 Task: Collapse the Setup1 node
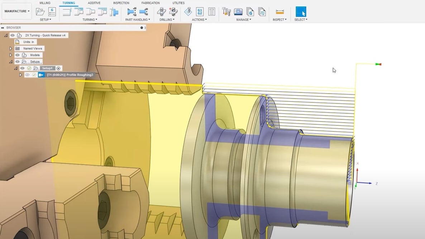click(16, 68)
